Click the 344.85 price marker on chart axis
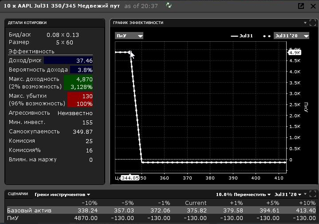Screen dimensions: 319x224 [x=130, y=178]
